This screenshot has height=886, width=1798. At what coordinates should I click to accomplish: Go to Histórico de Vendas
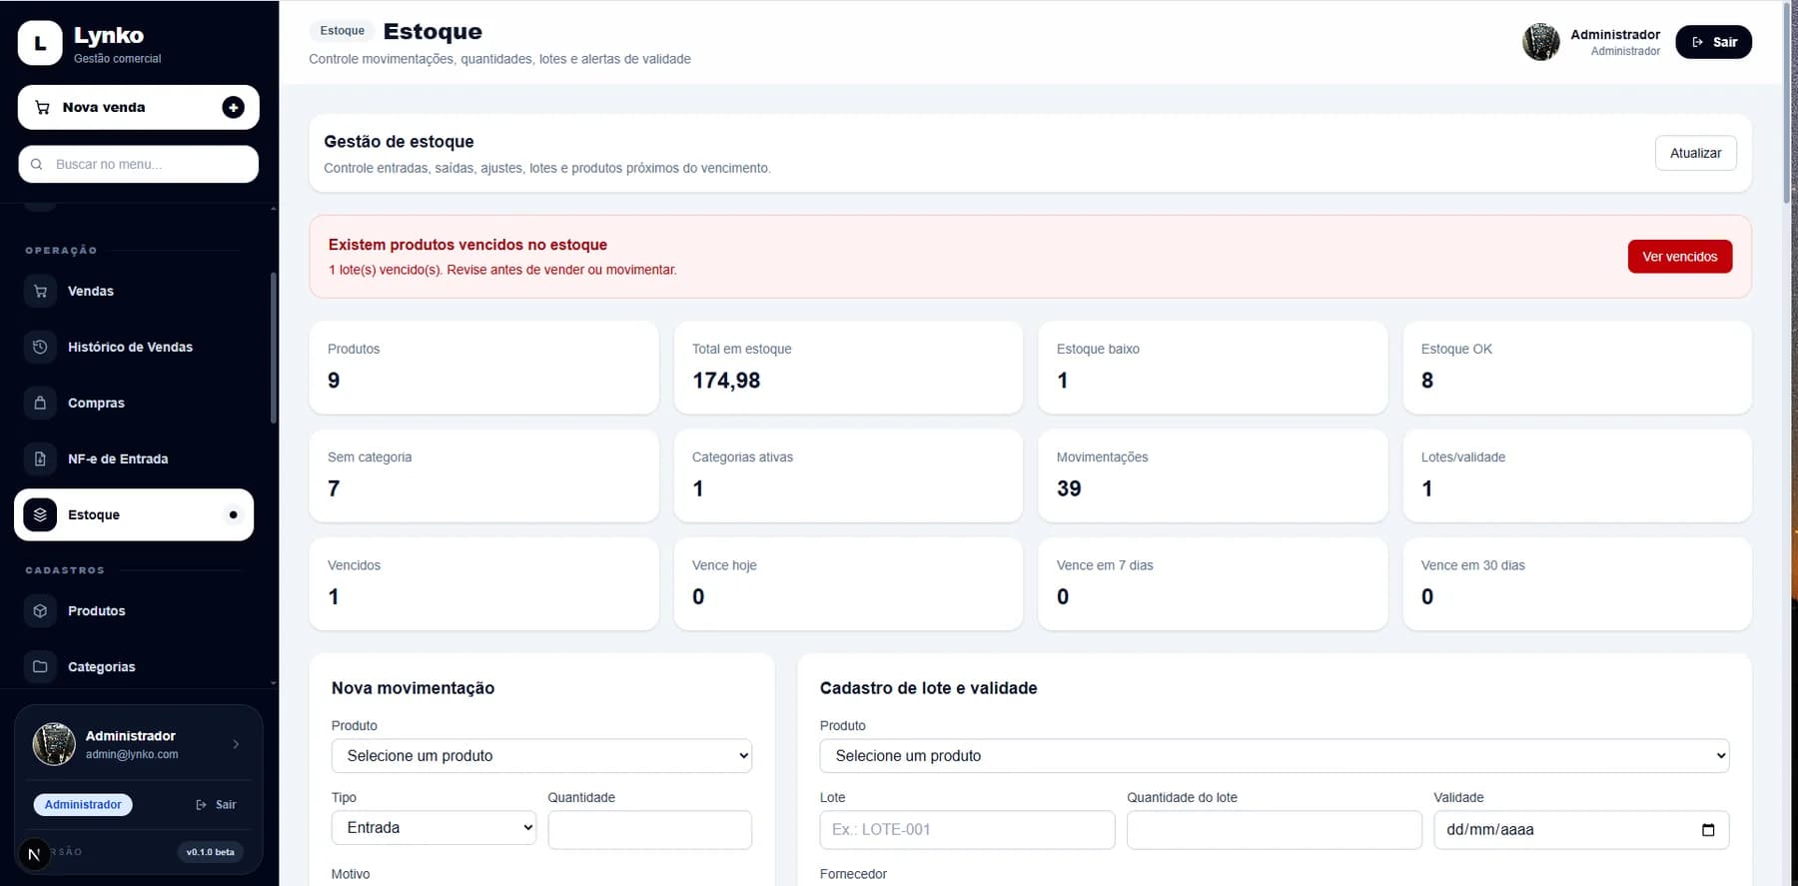134,347
